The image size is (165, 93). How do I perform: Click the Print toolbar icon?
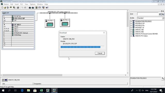pos(18,7)
